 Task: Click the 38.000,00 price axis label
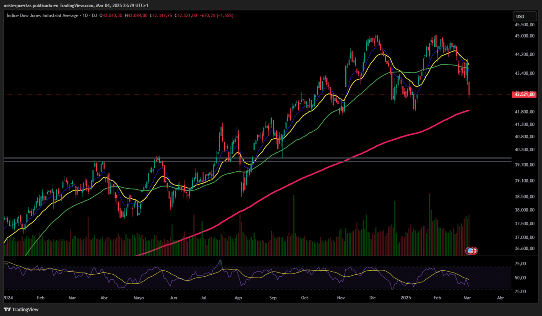525,210
